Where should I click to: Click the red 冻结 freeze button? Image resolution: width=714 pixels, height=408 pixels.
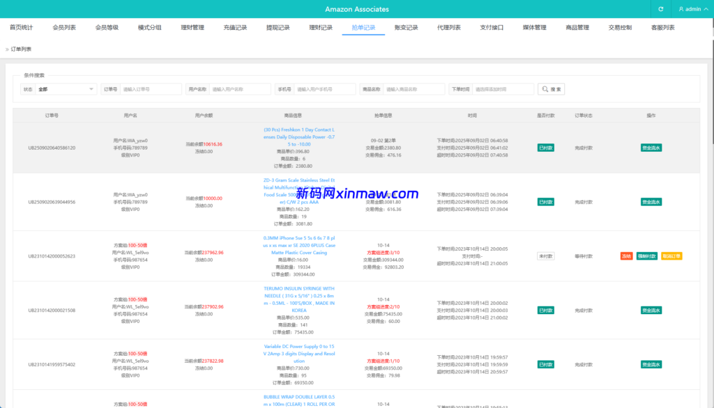click(x=626, y=256)
